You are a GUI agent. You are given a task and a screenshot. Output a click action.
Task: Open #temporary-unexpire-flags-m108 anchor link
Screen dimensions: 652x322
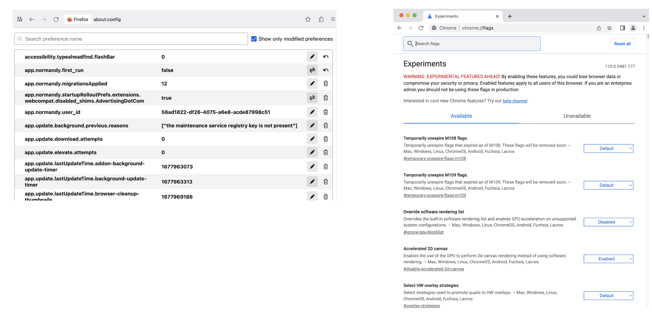click(434, 159)
